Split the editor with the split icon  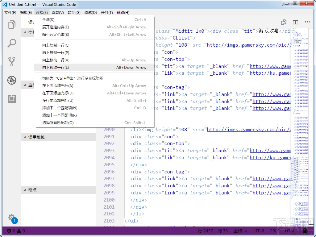[x=295, y=22]
